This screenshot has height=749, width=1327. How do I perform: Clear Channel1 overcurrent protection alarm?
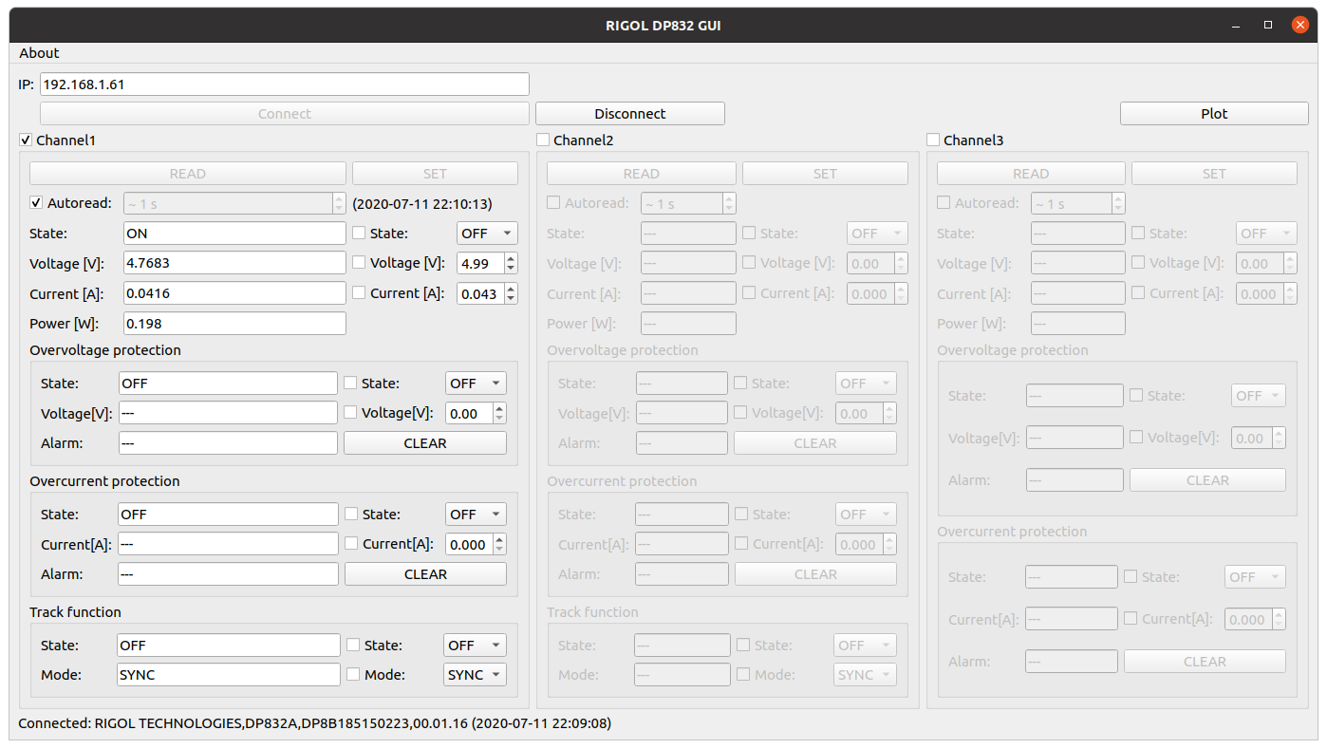[425, 574]
